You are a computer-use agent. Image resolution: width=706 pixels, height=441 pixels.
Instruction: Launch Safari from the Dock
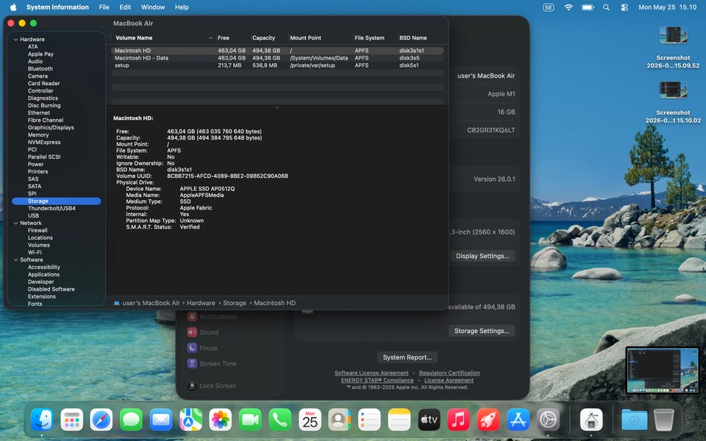click(101, 420)
